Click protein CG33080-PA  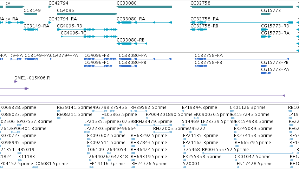pyautogui.click(x=145, y=59)
